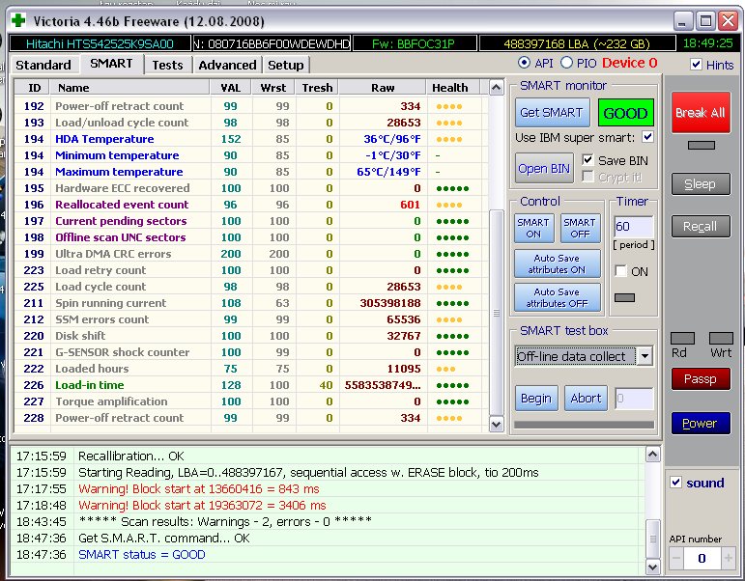The image size is (745, 581).
Task: Click the Name column header
Action: click(x=129, y=88)
